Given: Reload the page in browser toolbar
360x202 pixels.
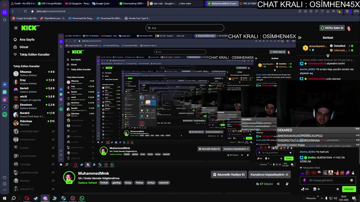Looking at the screenshot, I should 25,11.
